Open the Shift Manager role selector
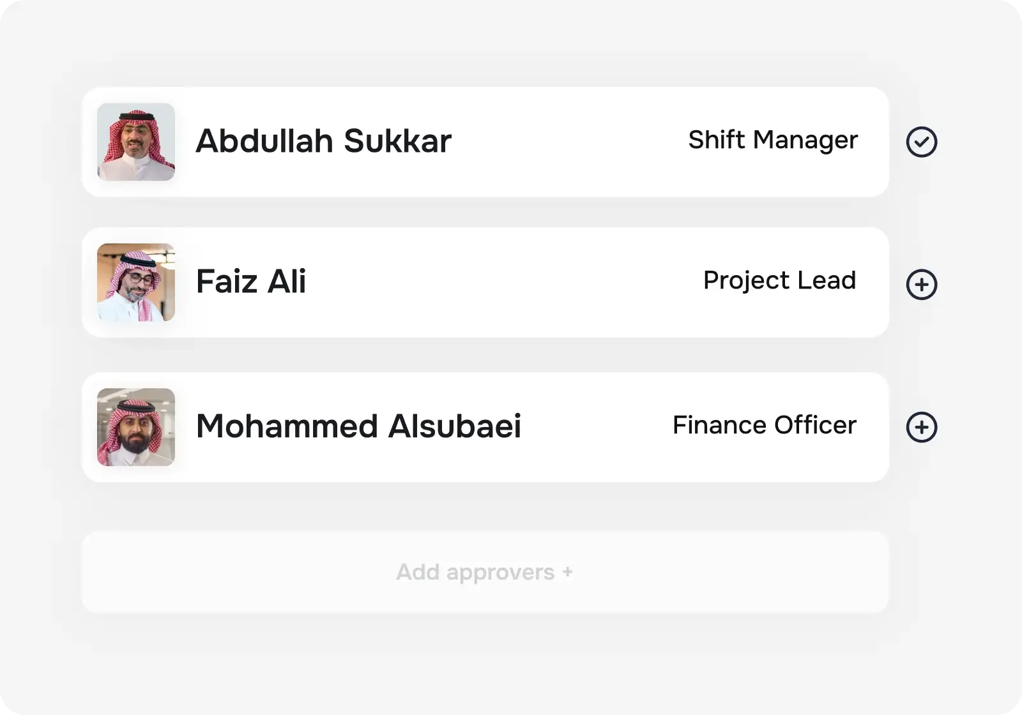This screenshot has width=1022, height=715. coord(773,140)
